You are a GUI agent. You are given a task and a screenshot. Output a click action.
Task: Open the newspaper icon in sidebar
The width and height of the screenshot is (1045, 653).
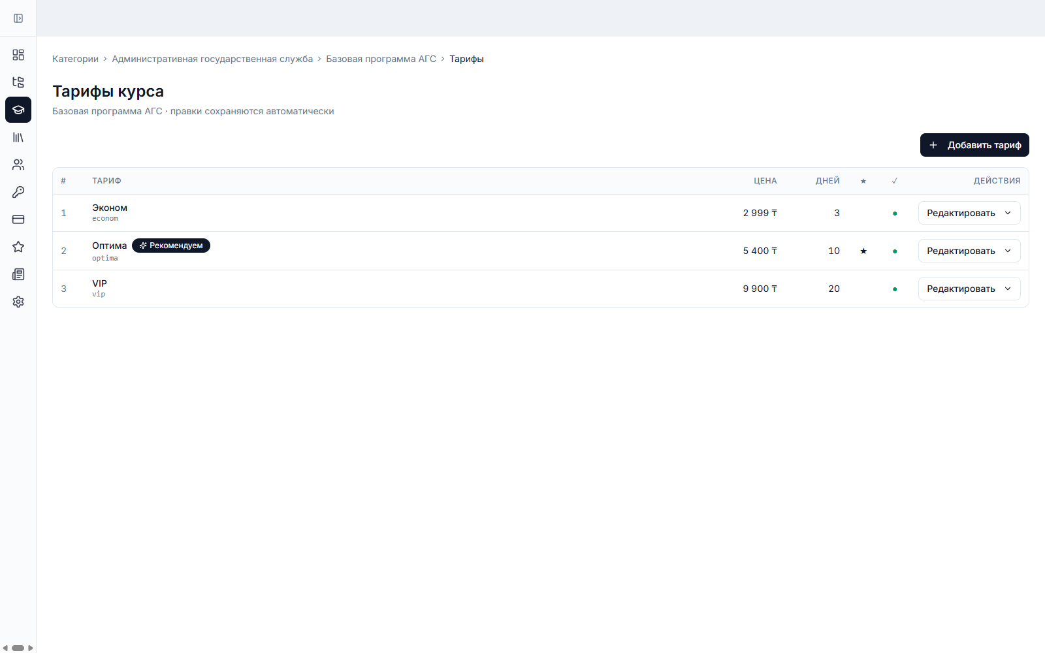click(18, 274)
